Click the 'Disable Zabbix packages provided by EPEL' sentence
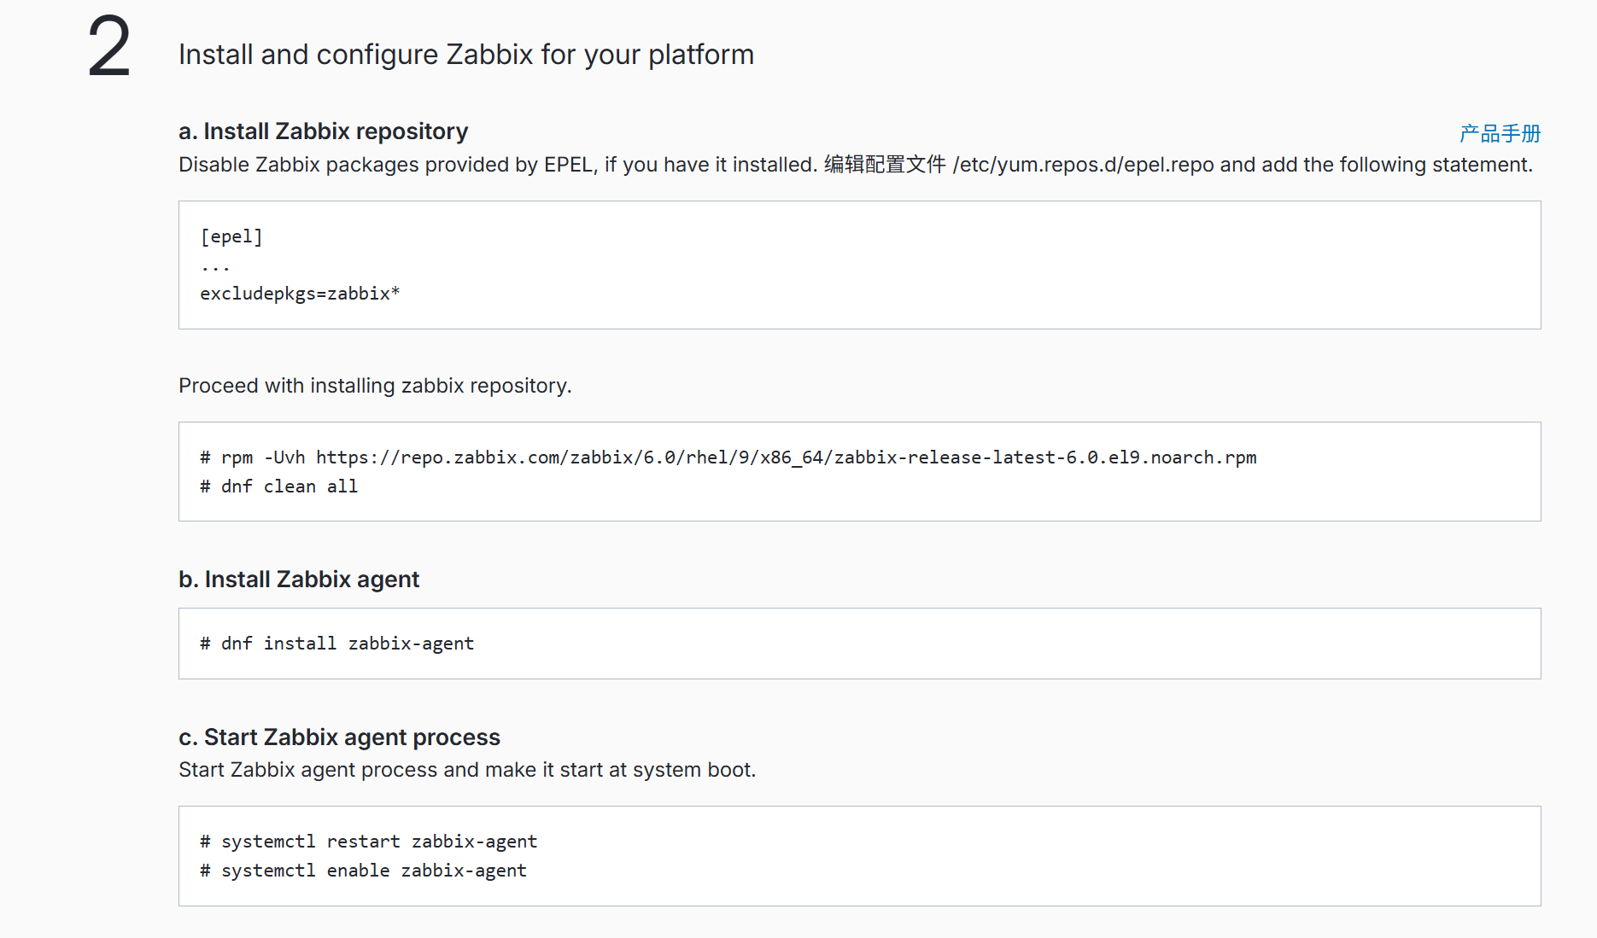 coord(856,165)
